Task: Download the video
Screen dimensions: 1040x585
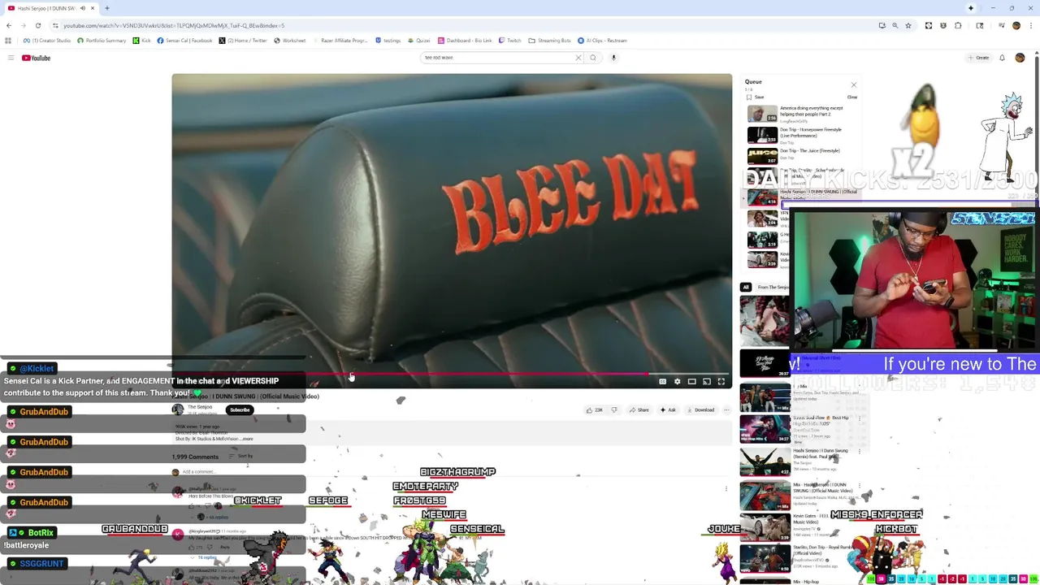Action: click(x=700, y=409)
